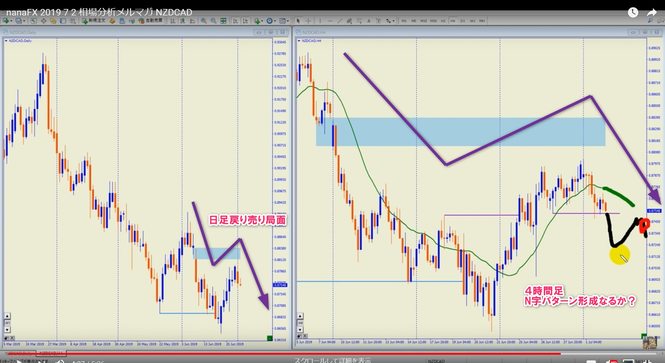Click the 新規注文 new order button

click(x=94, y=21)
